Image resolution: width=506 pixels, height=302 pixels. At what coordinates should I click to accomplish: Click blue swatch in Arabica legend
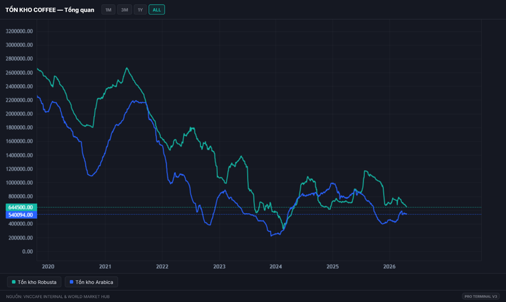[71, 282]
